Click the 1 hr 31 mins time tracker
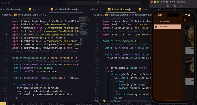Viewport: 197px width, 105px height. coord(56,104)
